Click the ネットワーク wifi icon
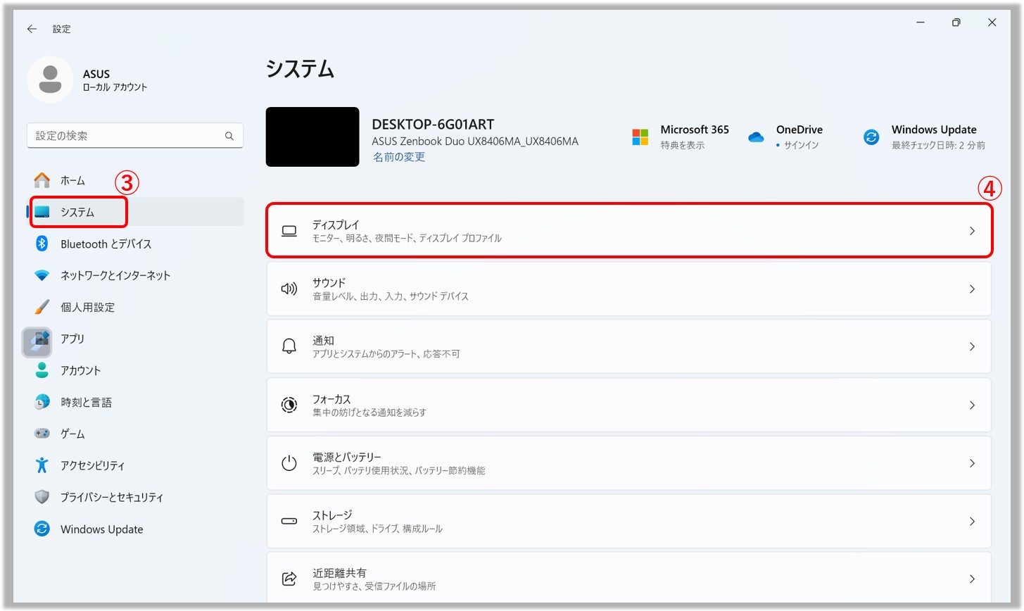 (42, 275)
